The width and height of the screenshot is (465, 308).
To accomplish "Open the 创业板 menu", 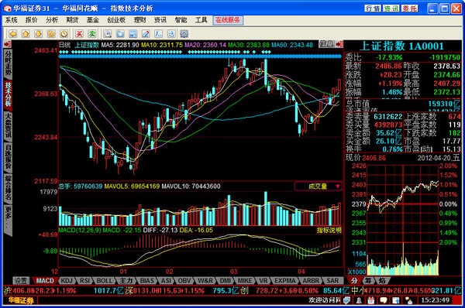I will (116, 20).
